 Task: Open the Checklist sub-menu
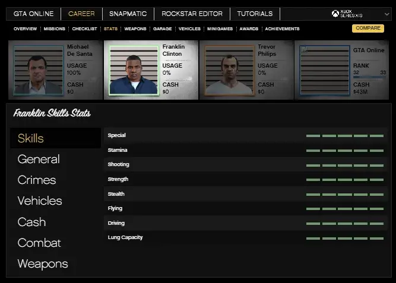point(84,29)
